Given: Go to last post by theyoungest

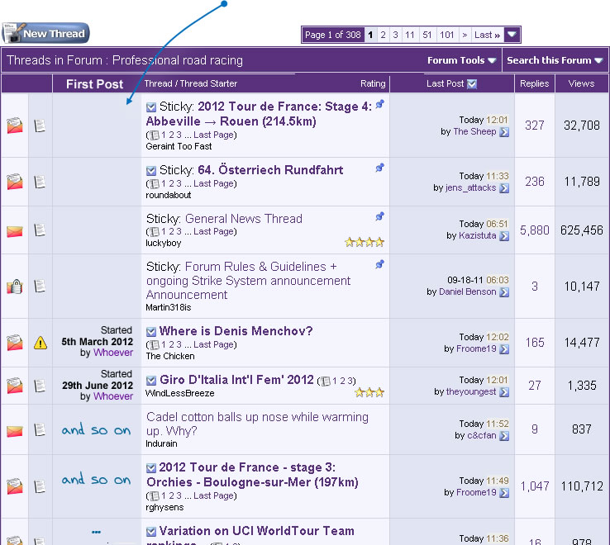Looking at the screenshot, I should coord(504,392).
